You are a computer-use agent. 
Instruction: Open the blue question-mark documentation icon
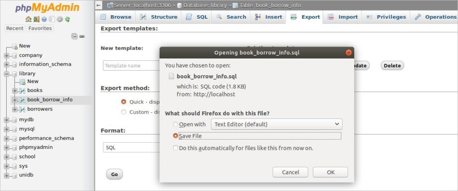44,19
